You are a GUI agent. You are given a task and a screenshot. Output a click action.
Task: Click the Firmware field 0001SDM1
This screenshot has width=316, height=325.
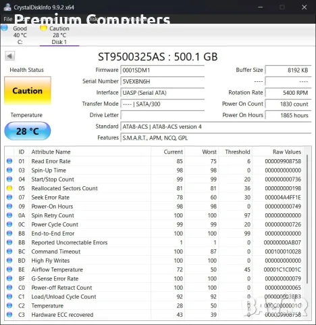[163, 70]
